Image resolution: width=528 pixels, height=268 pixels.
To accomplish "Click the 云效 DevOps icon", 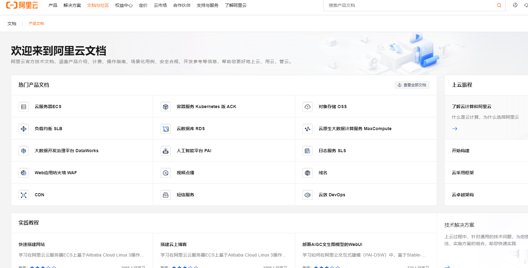I will (x=308, y=195).
